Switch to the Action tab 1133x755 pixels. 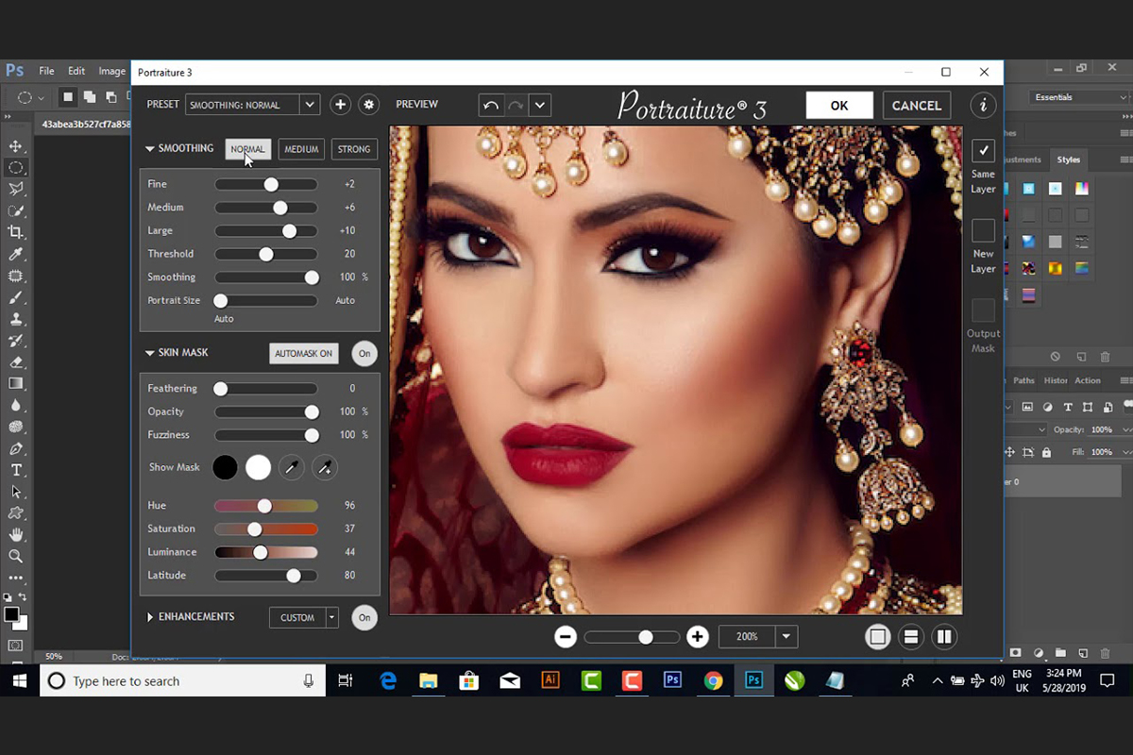pyautogui.click(x=1088, y=380)
